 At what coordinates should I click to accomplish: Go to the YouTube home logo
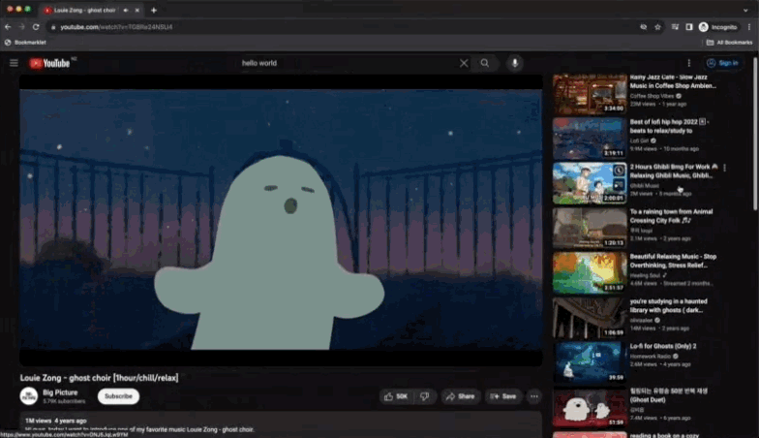point(49,63)
